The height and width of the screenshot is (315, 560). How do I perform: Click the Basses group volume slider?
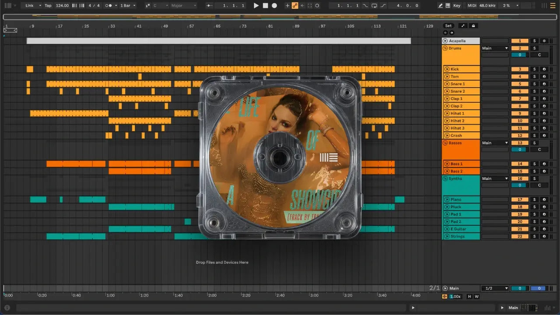(520, 150)
